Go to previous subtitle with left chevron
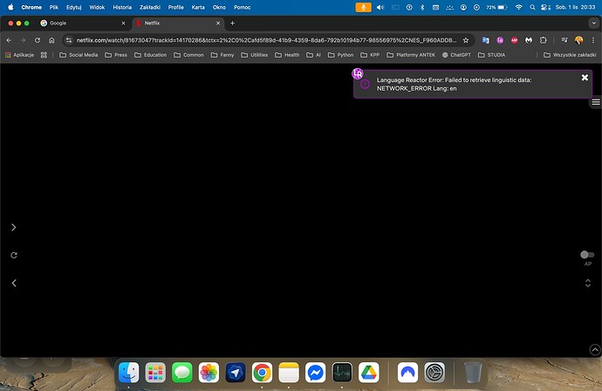Screen dimensions: 602x391 tap(13, 283)
